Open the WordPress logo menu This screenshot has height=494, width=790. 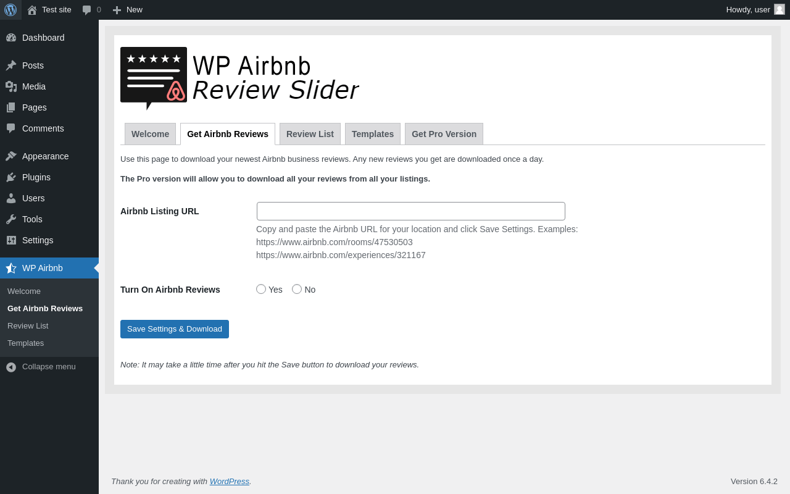click(x=10, y=10)
